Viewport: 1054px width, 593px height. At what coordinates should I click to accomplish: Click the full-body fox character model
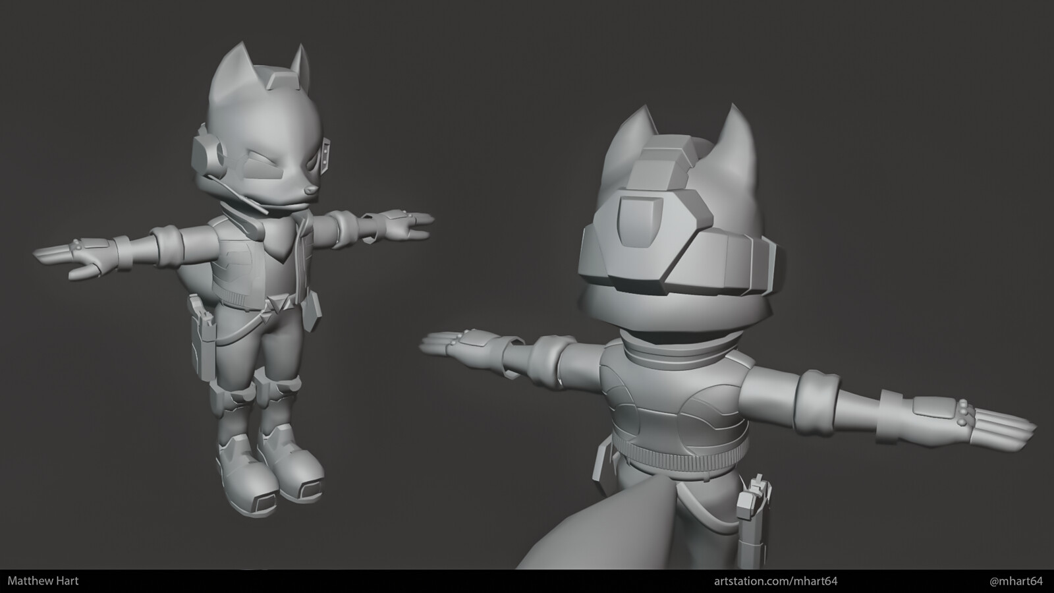click(x=257, y=277)
